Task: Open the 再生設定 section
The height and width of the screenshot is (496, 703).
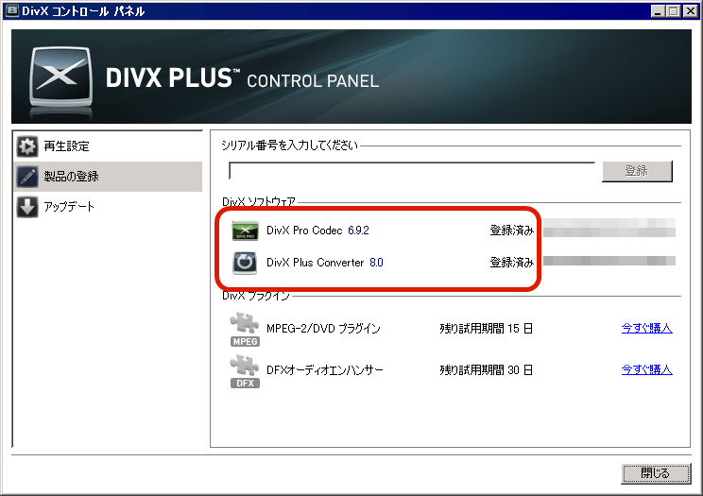Action: pos(108,146)
